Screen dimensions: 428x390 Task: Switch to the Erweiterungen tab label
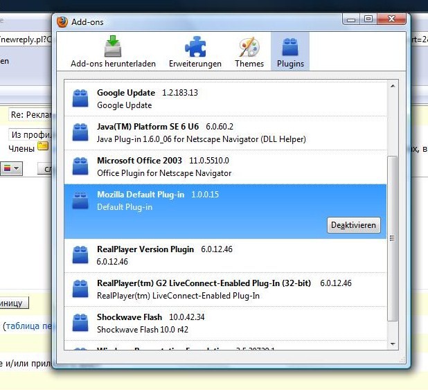coord(195,64)
